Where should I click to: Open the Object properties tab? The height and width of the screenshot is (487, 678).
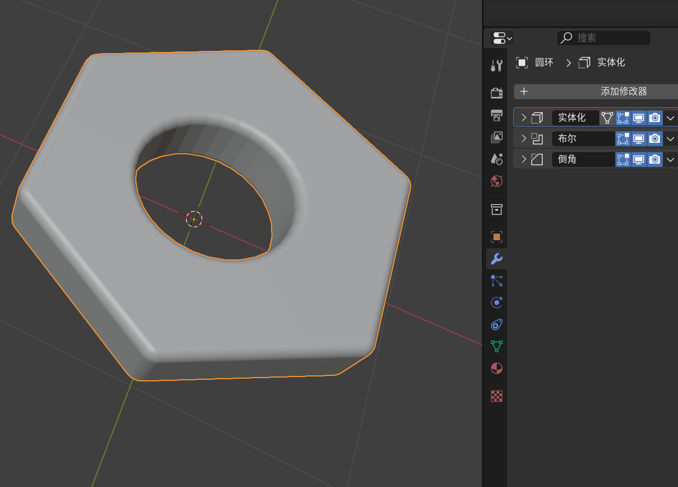(497, 237)
